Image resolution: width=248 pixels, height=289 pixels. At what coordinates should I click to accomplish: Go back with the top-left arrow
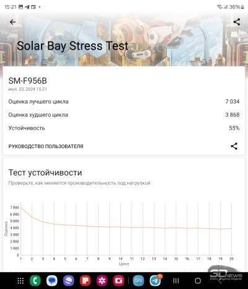point(12,22)
